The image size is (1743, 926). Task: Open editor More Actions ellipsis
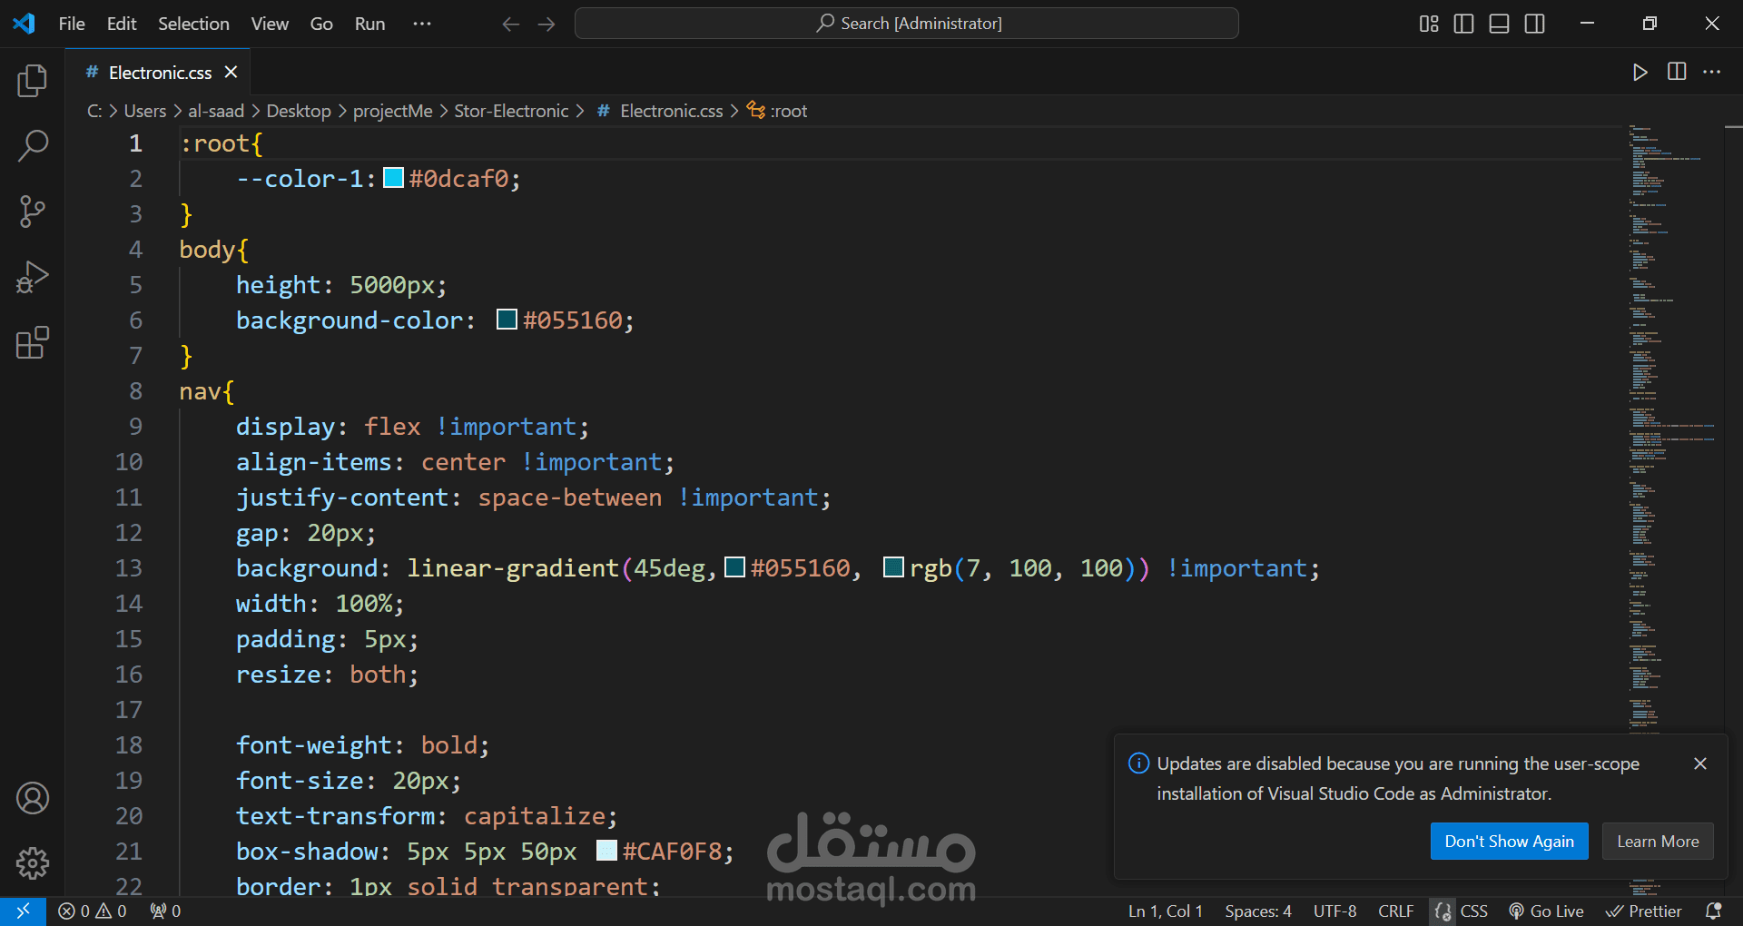[x=1712, y=72]
